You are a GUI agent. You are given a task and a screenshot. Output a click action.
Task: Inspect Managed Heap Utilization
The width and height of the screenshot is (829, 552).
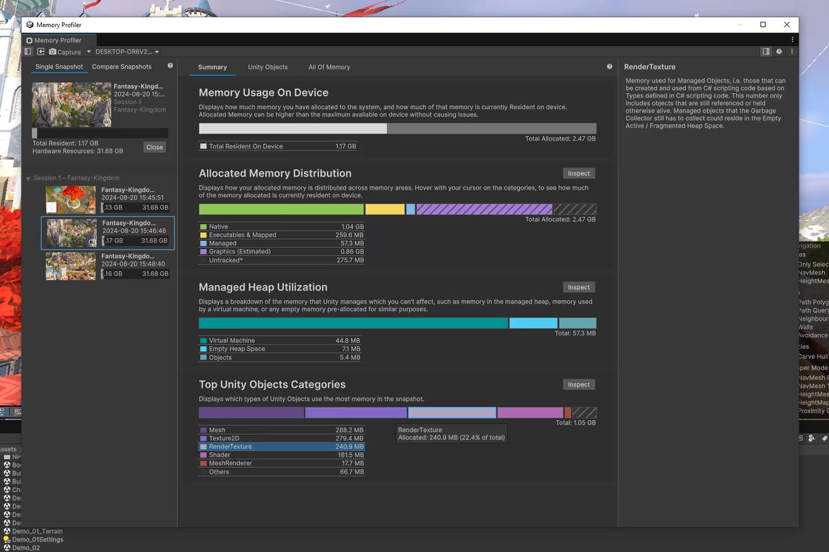[579, 287]
